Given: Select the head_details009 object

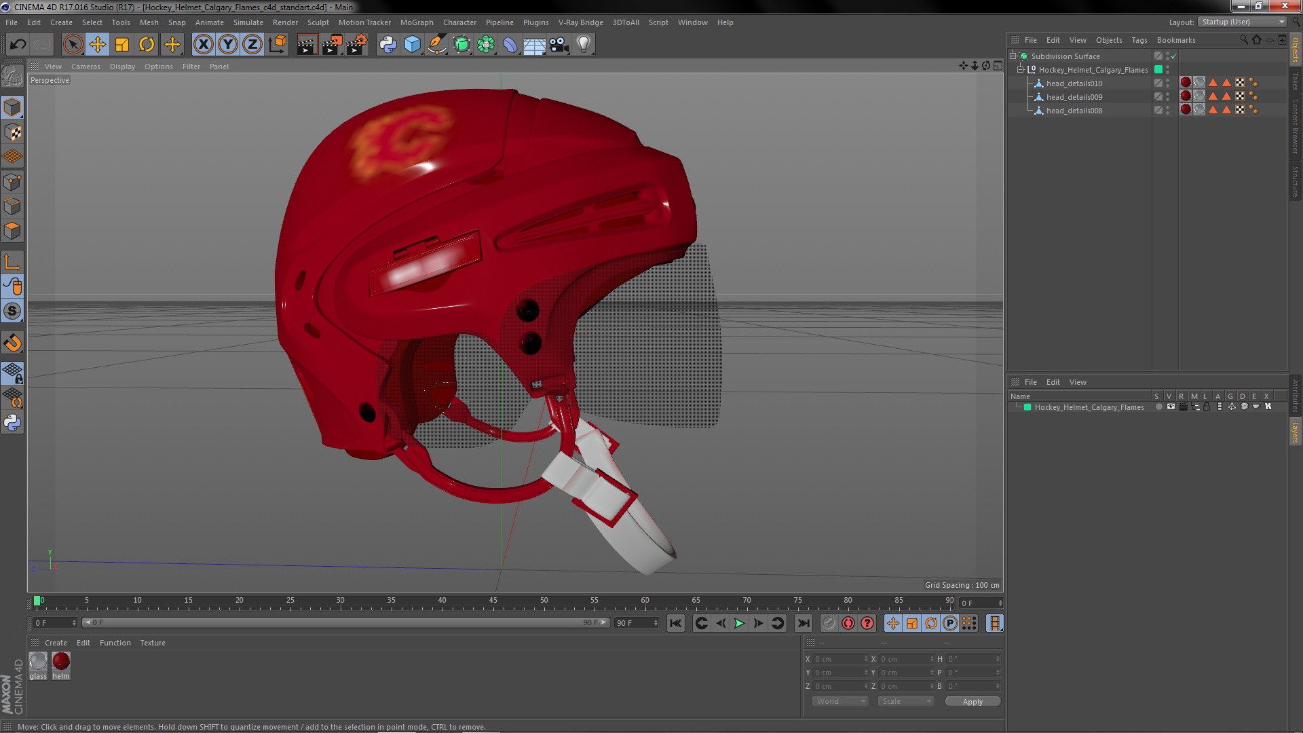Looking at the screenshot, I should [1074, 97].
